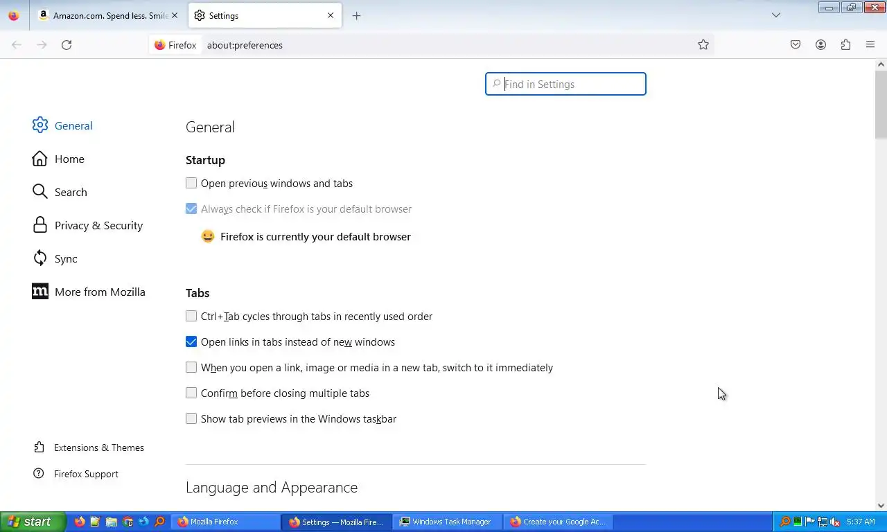
Task: Launch Firefox from quick launch bar
Action: [79, 522]
